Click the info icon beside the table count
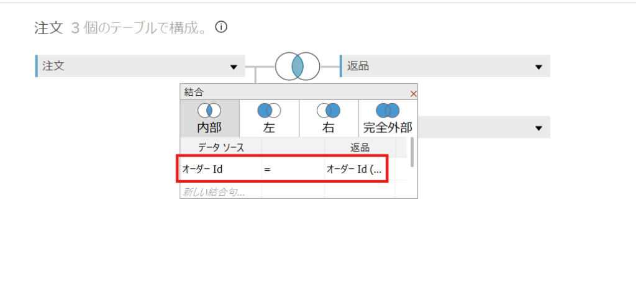Image resolution: width=636 pixels, height=282 pixels. coord(221,27)
